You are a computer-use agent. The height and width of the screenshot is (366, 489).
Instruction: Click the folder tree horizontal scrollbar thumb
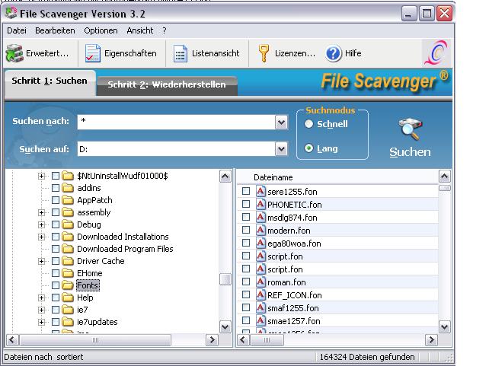(x=95, y=340)
